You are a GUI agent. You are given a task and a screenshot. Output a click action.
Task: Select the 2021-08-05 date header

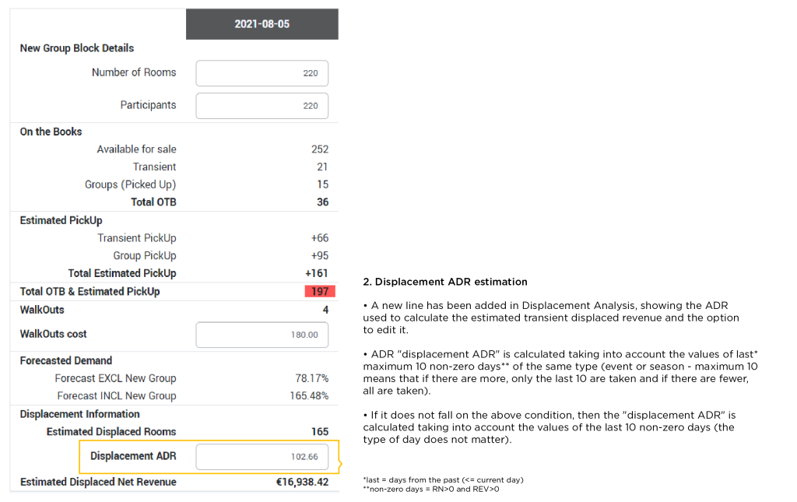point(262,24)
